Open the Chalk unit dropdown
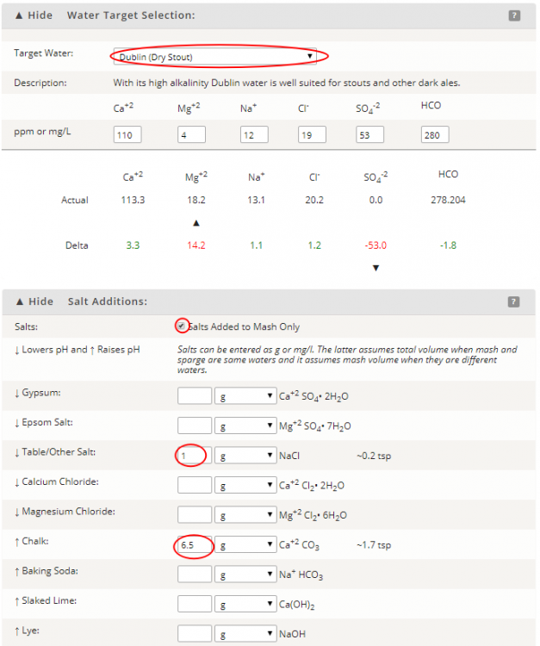This screenshot has width=540, height=646. [x=245, y=544]
